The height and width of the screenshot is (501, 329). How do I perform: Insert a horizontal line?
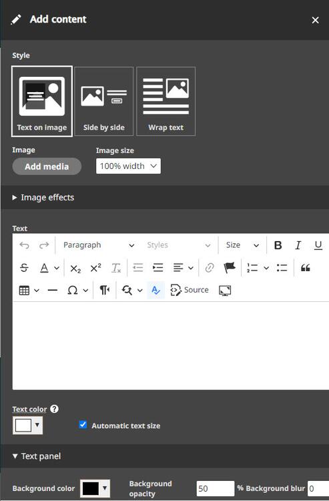tap(52, 290)
